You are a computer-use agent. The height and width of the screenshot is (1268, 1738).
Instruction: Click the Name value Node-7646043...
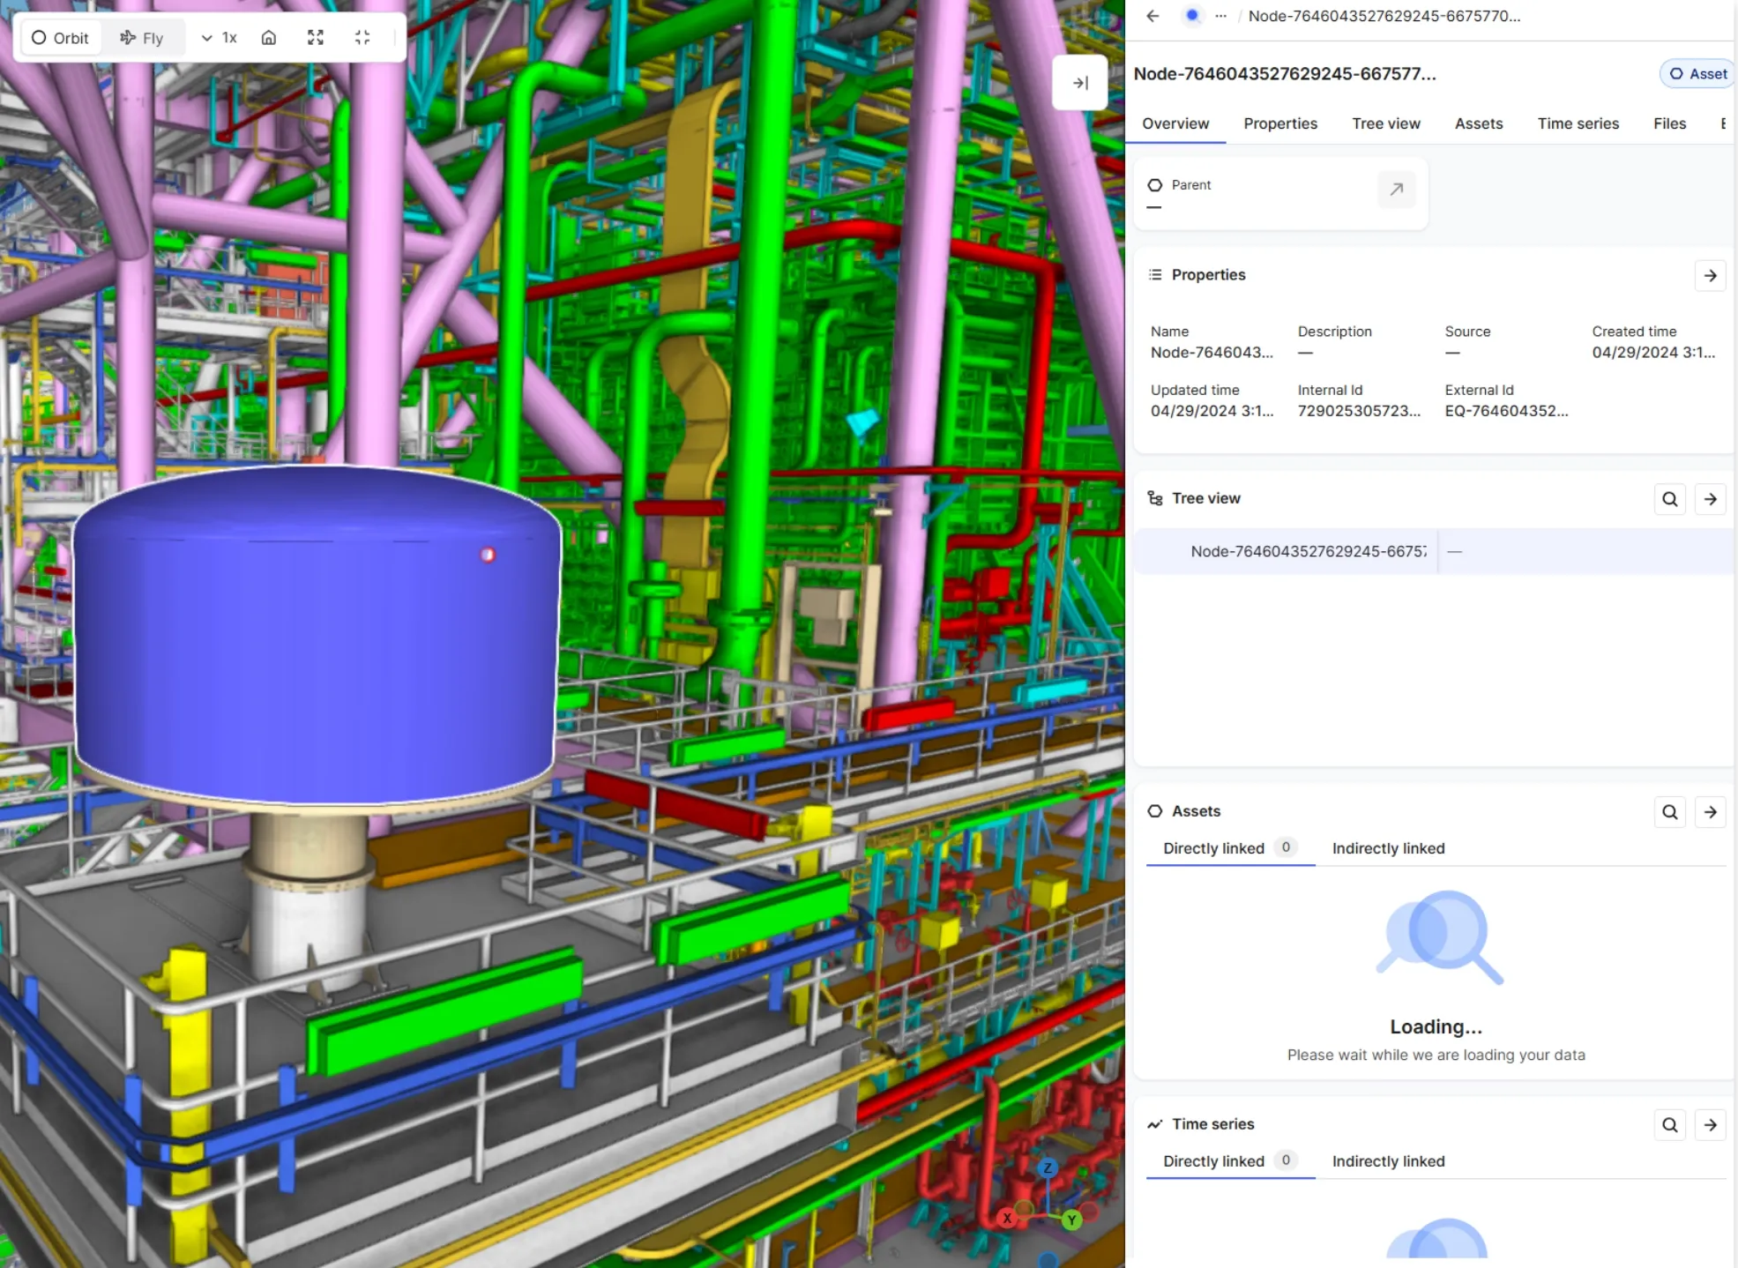1212,353
